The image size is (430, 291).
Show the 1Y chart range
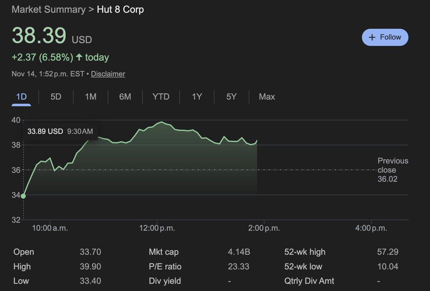coord(197,97)
